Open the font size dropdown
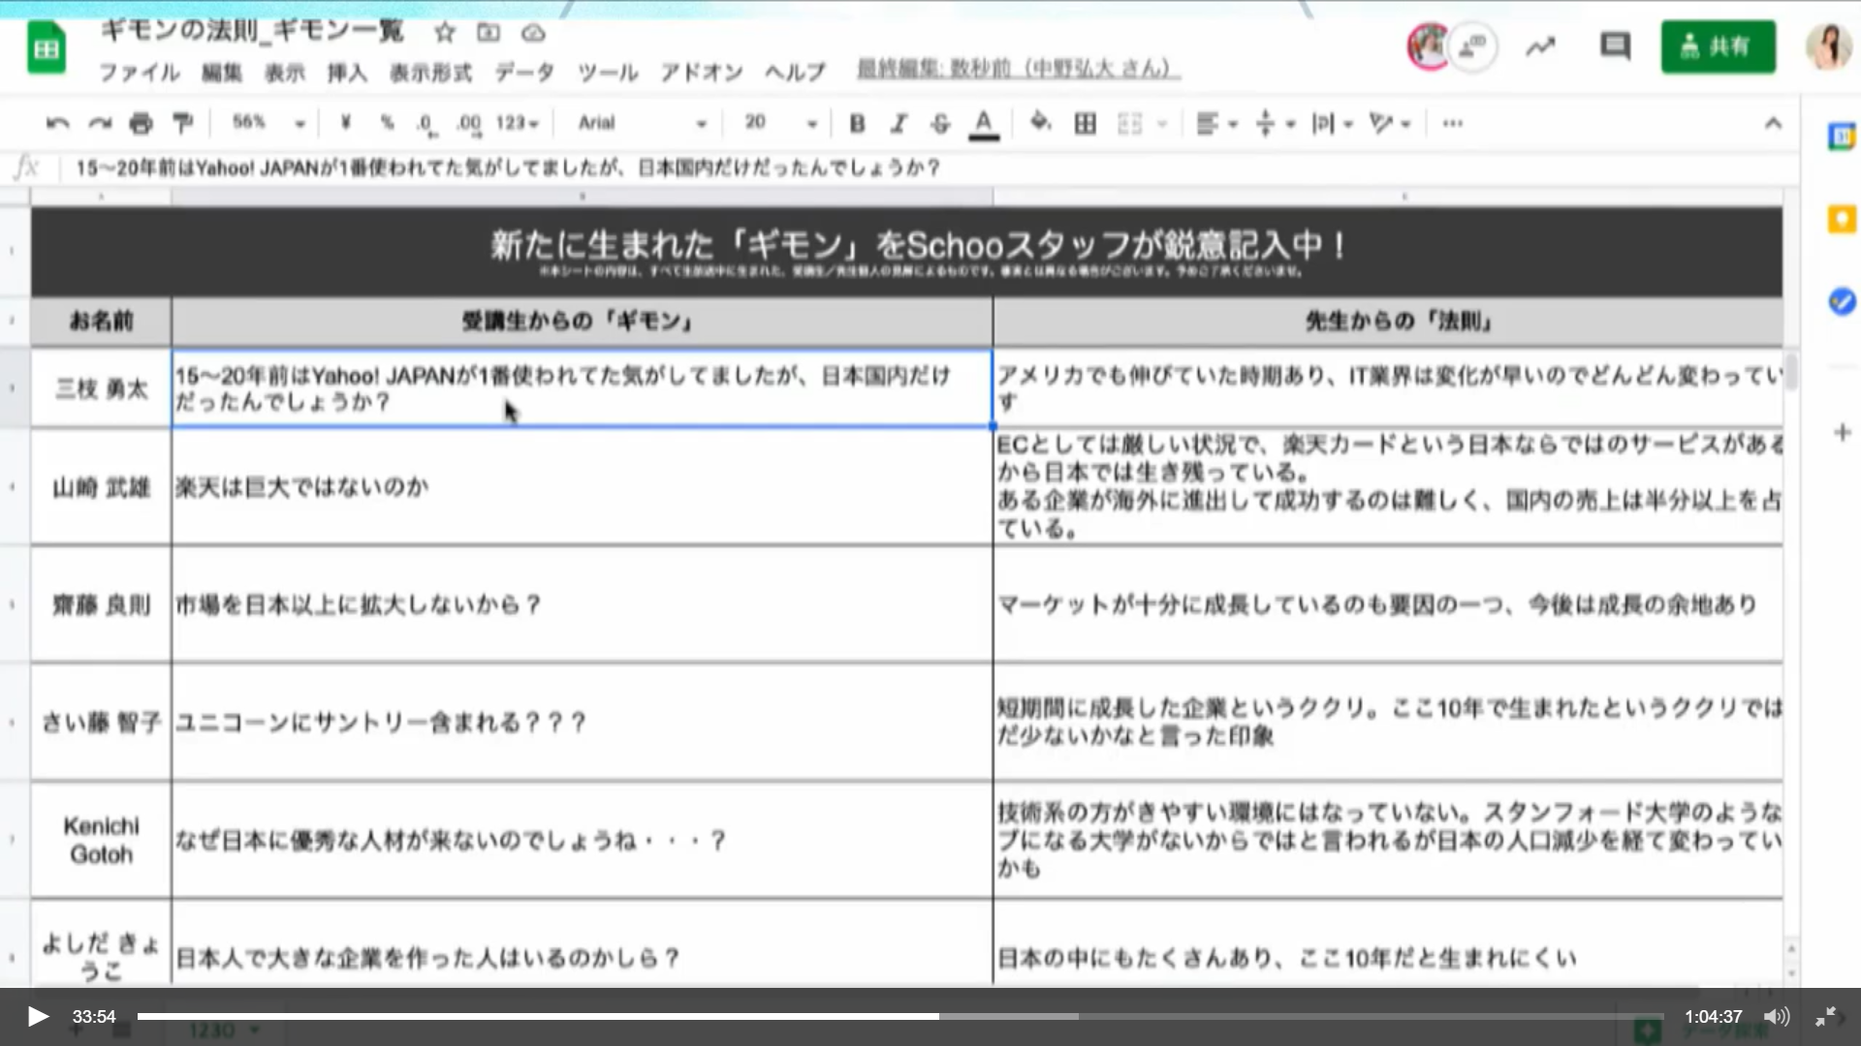 pyautogui.click(x=781, y=122)
